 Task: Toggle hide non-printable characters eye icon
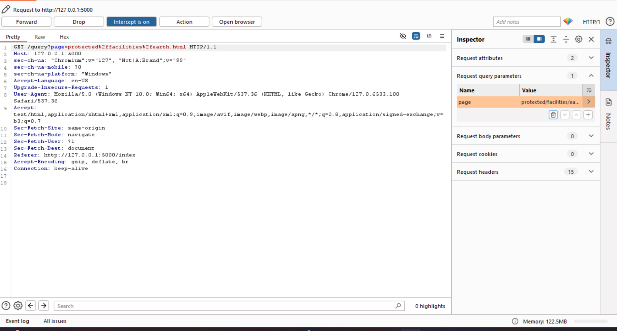(x=403, y=36)
